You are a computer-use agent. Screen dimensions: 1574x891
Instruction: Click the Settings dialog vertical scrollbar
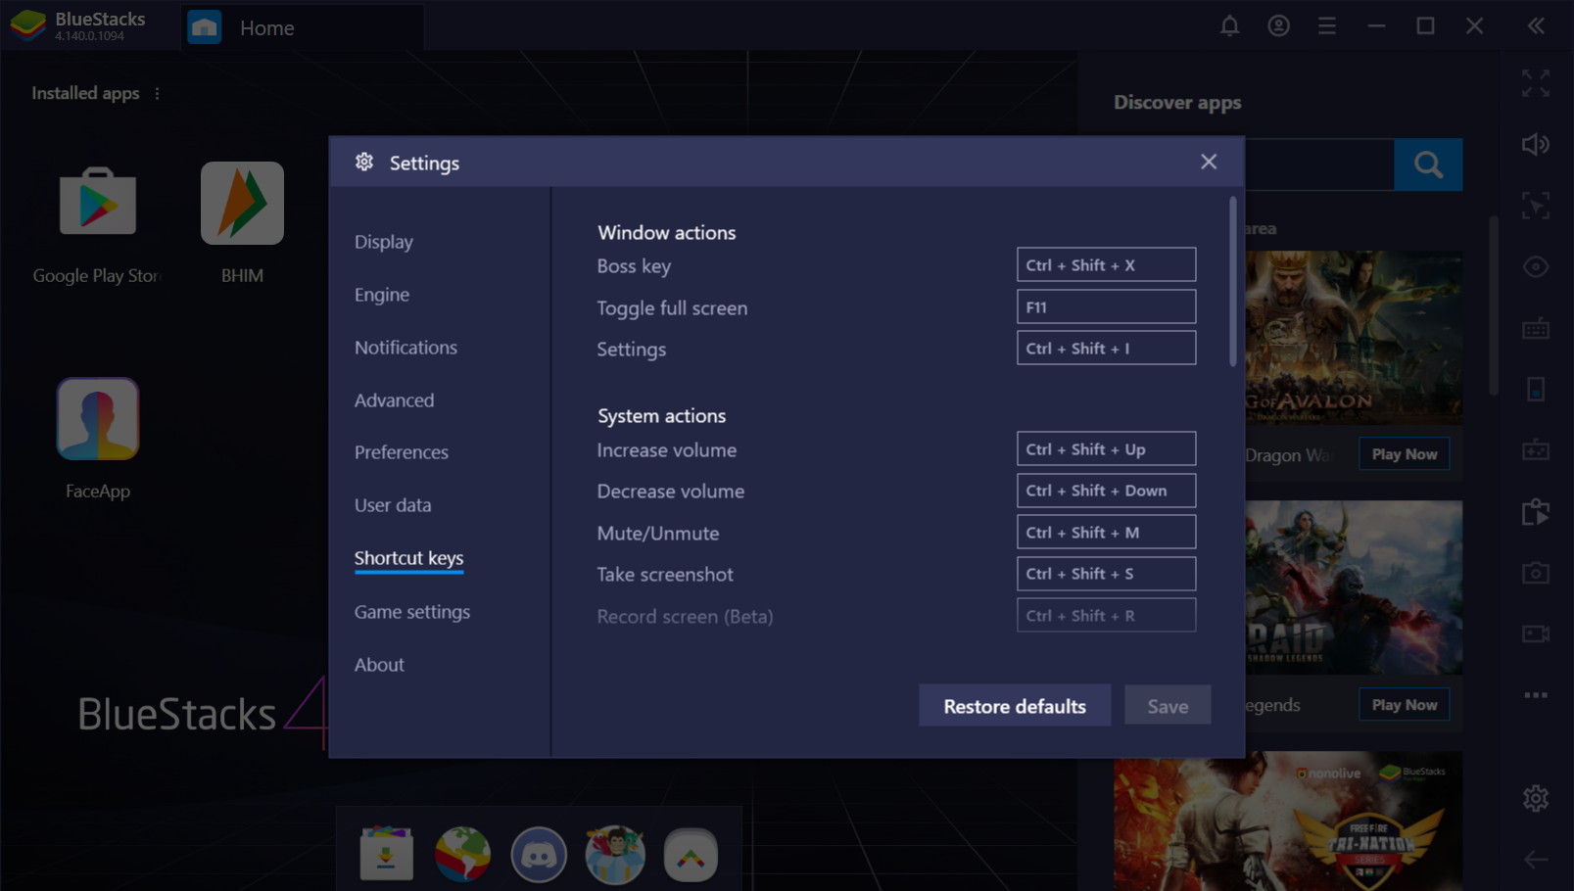point(1232,282)
